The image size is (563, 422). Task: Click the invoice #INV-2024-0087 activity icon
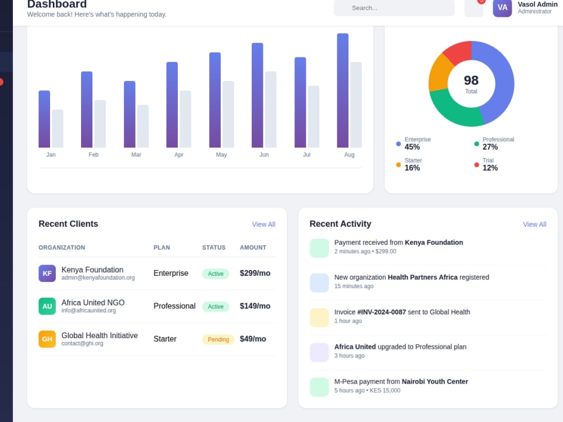319,317
